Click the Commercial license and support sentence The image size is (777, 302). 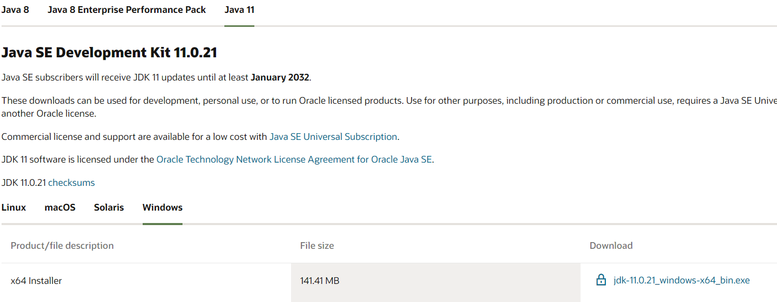(x=134, y=137)
